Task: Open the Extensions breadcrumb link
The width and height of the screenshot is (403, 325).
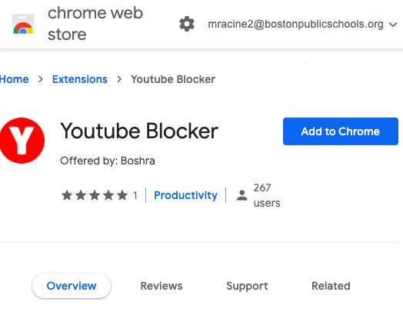Action: [x=80, y=79]
